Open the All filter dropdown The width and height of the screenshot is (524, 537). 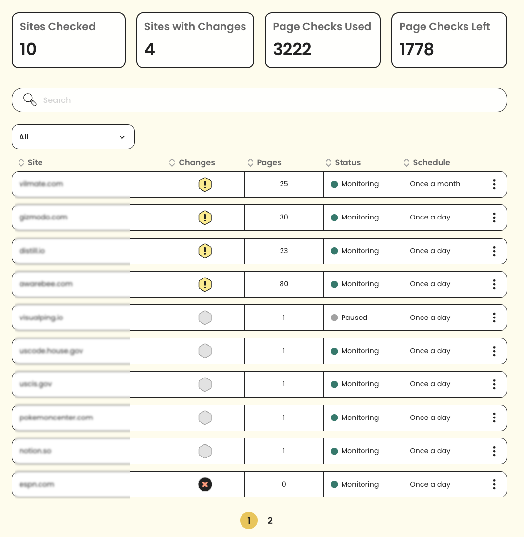click(73, 137)
